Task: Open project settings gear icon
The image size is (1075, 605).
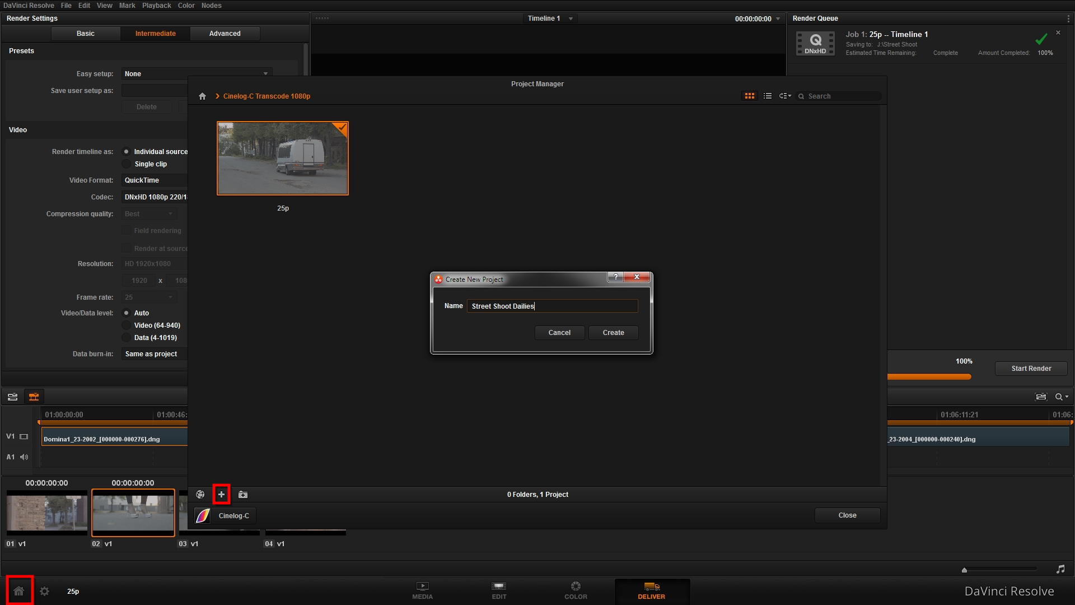Action: pyautogui.click(x=45, y=591)
